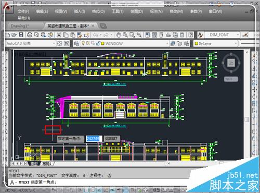The height and width of the screenshot is (193, 260).
Task: Open the Redo history dropdown arrow
Action: point(111,35)
